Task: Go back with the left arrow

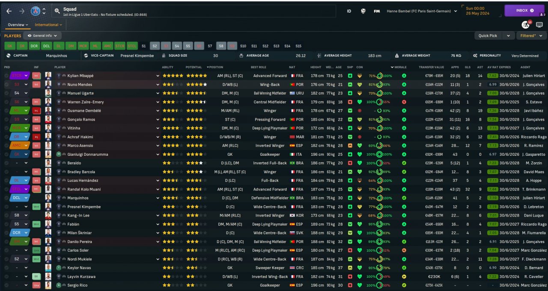Action: (9, 11)
